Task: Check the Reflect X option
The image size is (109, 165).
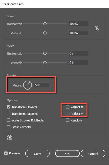Action: coord(67,107)
